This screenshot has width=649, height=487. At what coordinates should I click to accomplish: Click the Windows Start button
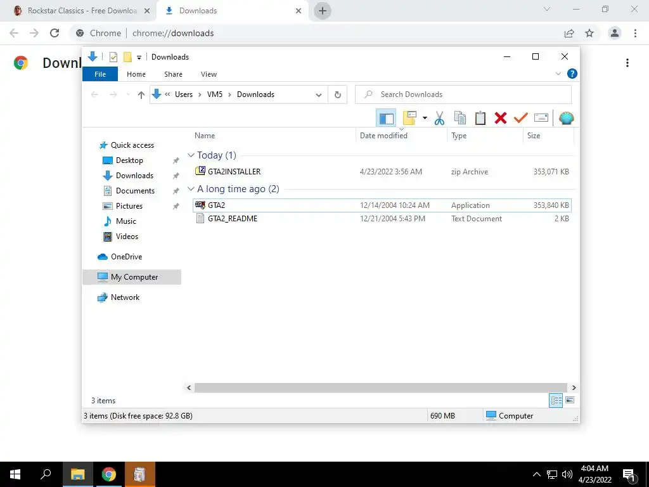15,474
